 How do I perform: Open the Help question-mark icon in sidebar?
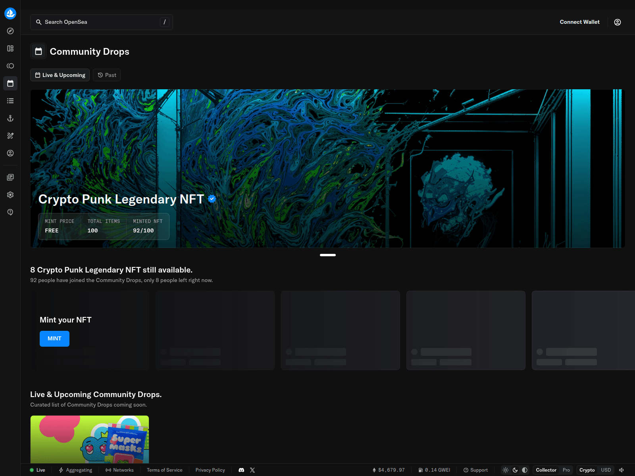coord(10,212)
